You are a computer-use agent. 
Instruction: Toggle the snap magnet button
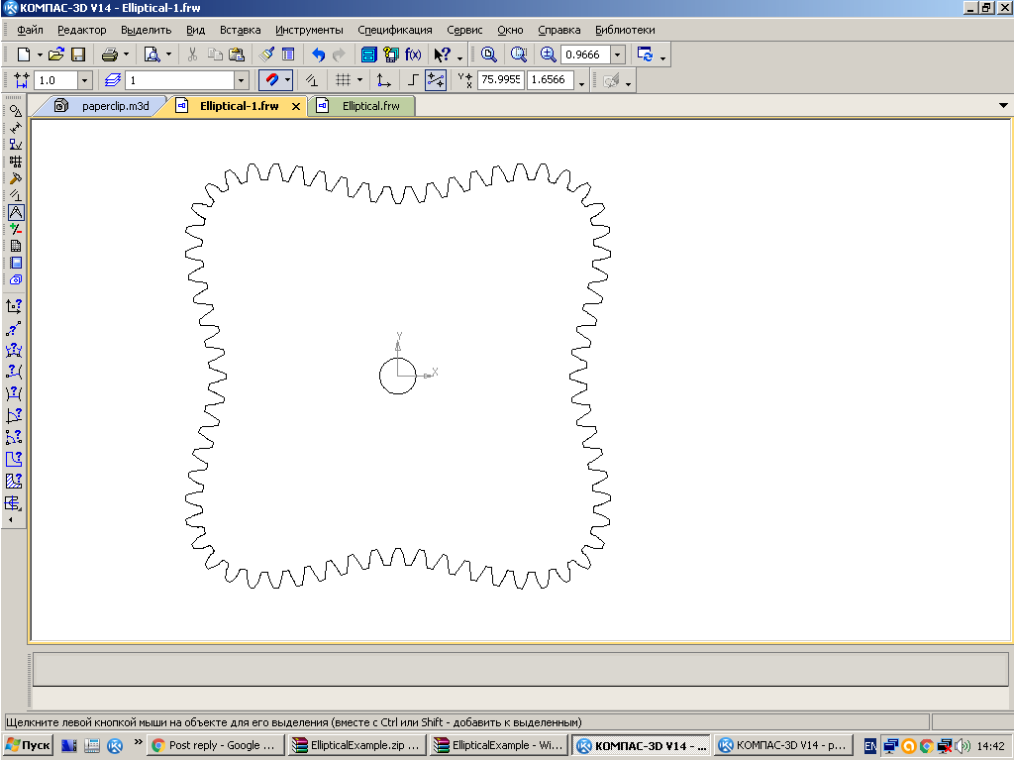click(x=270, y=80)
